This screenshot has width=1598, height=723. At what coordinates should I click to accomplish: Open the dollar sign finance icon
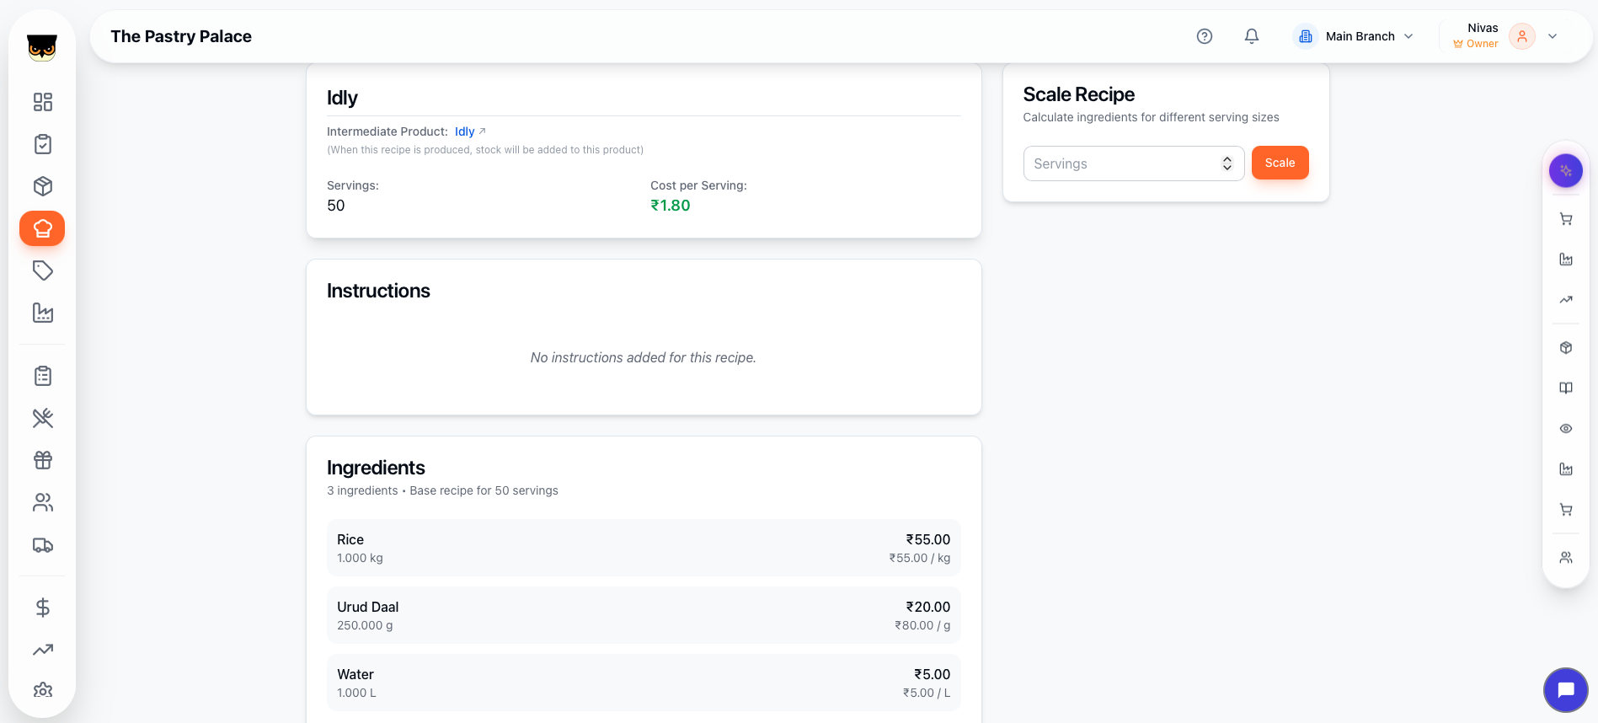tap(42, 608)
